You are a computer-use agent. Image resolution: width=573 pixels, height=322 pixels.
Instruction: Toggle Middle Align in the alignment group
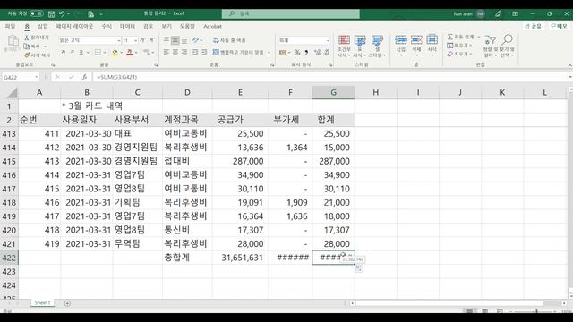(175, 40)
